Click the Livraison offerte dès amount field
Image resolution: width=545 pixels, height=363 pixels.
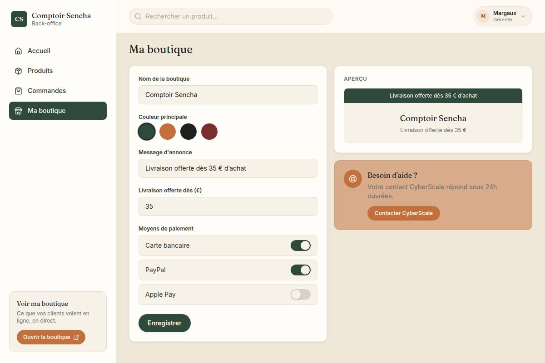228,206
